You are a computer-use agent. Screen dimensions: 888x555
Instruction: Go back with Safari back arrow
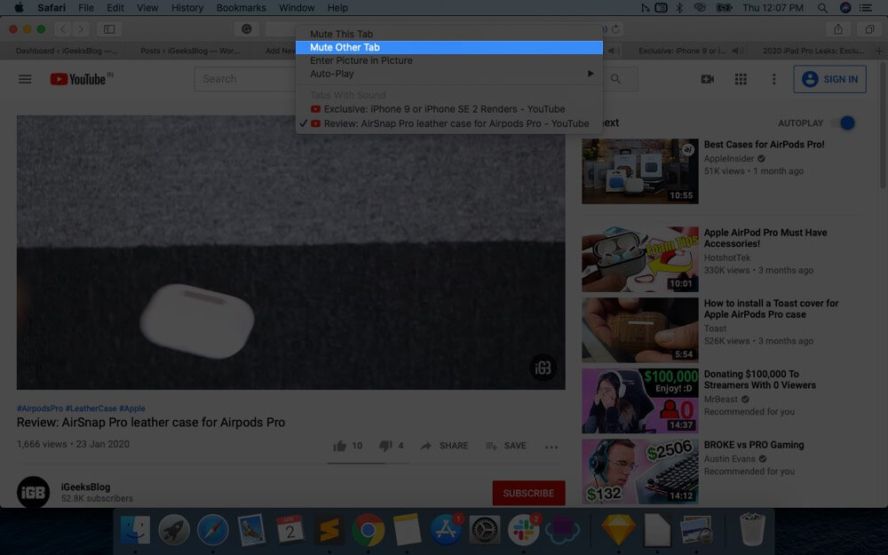pyautogui.click(x=63, y=29)
